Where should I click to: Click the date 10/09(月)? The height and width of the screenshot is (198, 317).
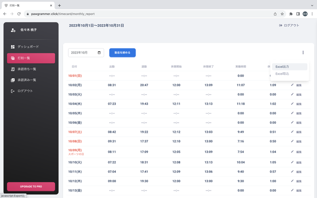pos(75,150)
